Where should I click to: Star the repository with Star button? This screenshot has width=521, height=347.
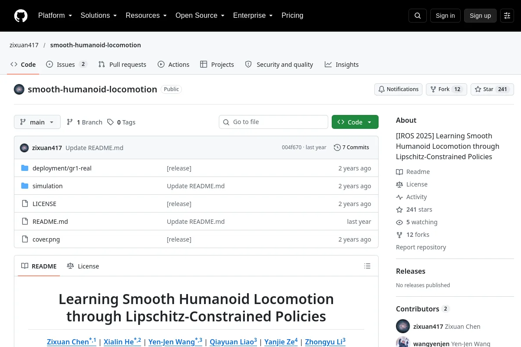click(x=492, y=89)
